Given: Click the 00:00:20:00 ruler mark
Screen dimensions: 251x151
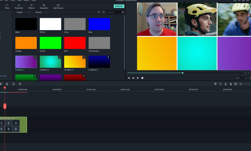Looking at the screenshot, I should (159, 89).
